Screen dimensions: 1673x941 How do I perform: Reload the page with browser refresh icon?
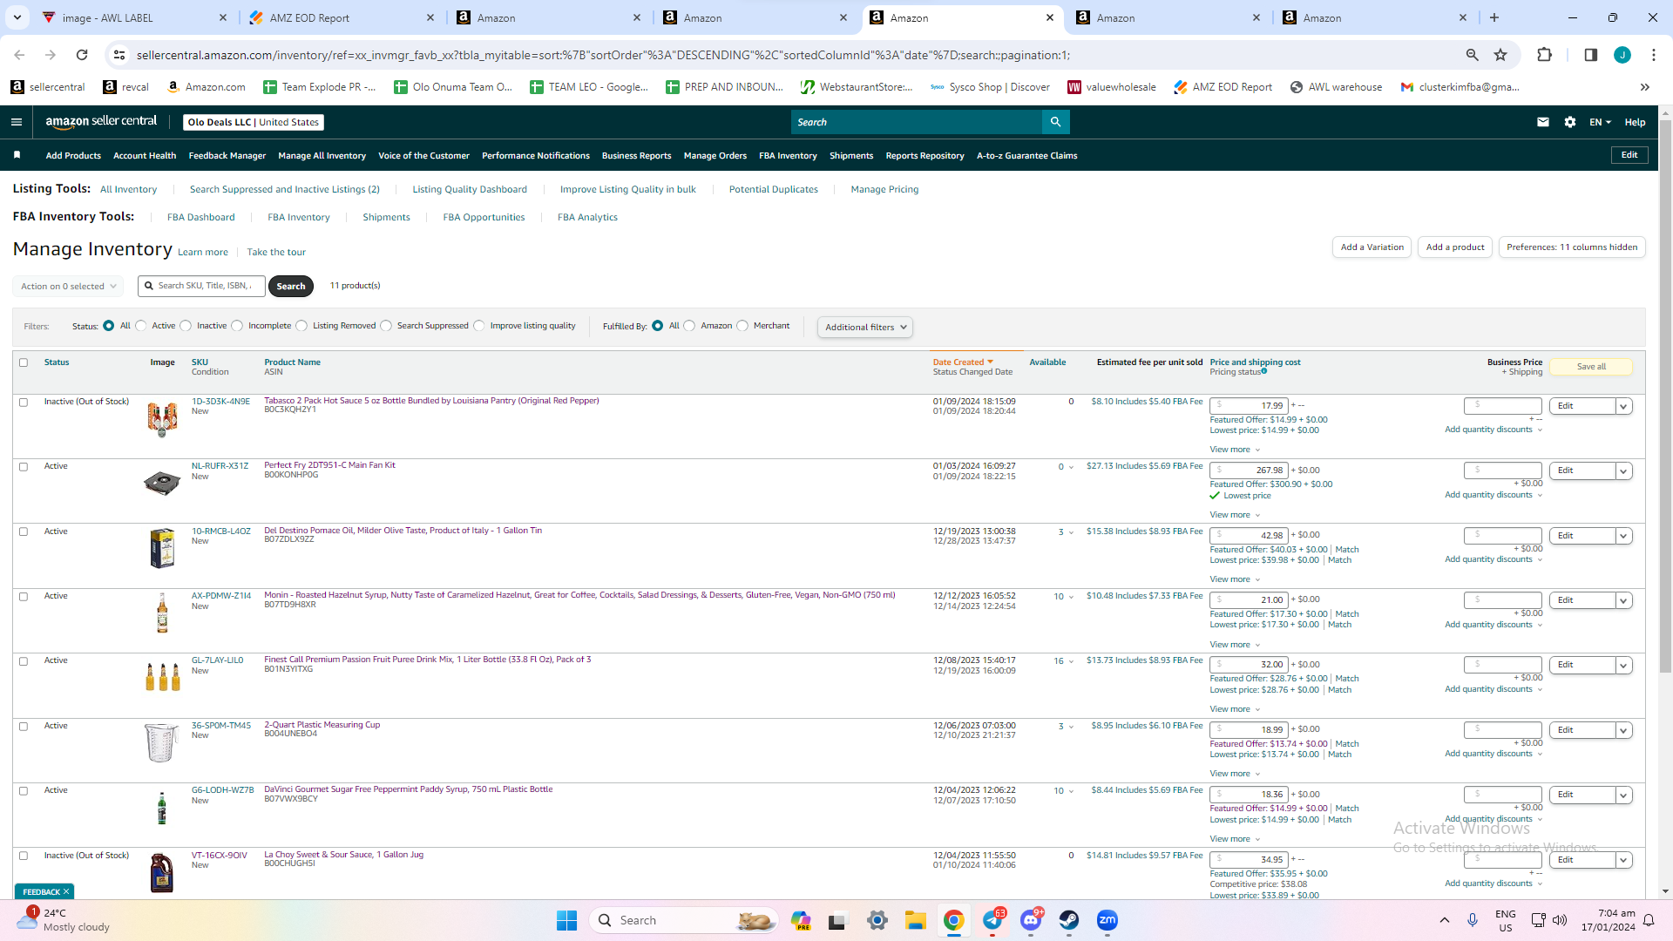pyautogui.click(x=82, y=55)
